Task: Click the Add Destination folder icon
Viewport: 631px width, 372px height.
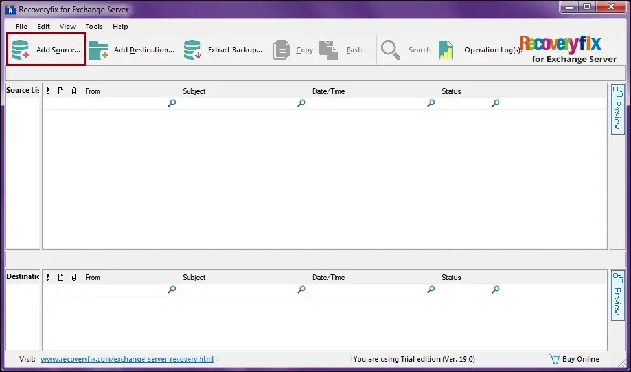Action: 98,50
